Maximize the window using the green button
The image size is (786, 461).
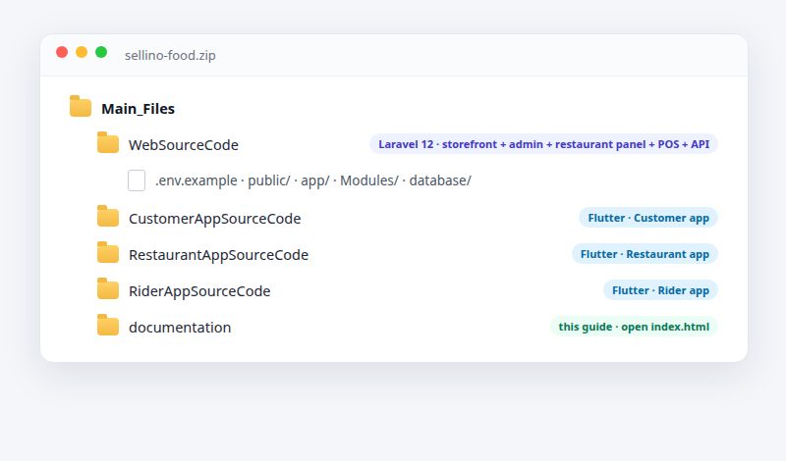101,52
